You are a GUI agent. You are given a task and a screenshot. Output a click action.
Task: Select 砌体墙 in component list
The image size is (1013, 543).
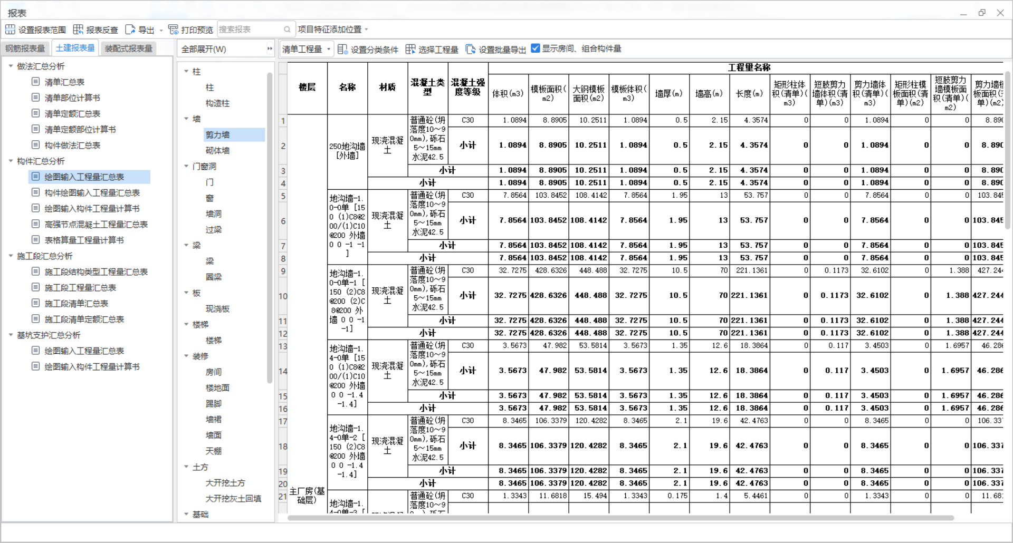(217, 151)
